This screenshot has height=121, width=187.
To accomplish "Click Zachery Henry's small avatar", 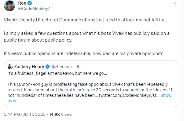I will (10, 67).
